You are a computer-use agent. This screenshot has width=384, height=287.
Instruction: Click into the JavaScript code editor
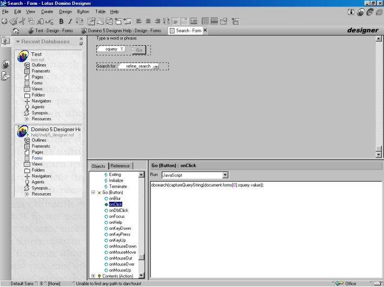266,230
